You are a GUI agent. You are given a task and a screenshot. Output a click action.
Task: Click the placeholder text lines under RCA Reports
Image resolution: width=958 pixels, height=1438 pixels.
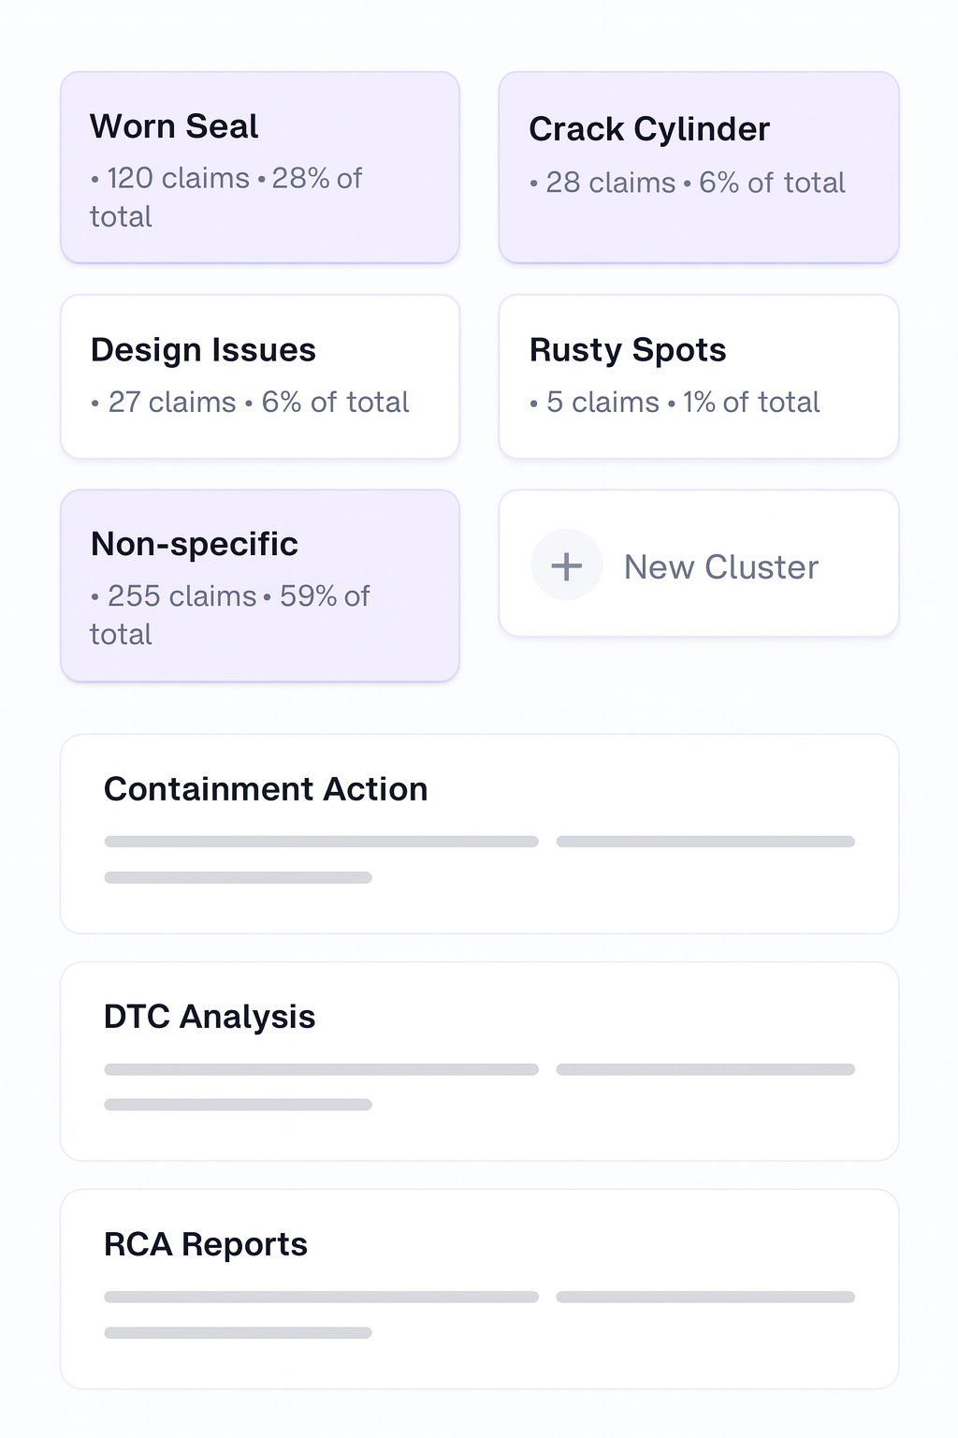tap(321, 1297)
